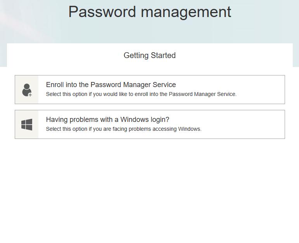Click the blank white area below the options
This screenshot has width=299, height=243.
pyautogui.click(x=150, y=190)
